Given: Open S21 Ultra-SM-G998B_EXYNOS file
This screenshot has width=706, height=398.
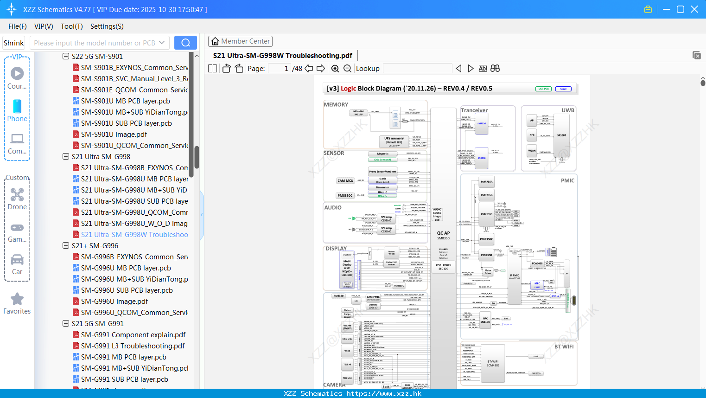Looking at the screenshot, I should coord(131,167).
